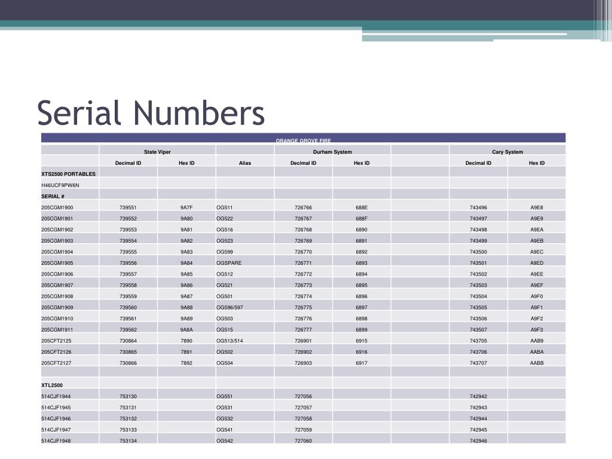
Task: Click alias OG541
Action: pyautogui.click(x=225, y=430)
